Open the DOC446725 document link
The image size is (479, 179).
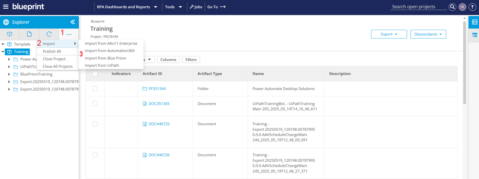(159, 124)
